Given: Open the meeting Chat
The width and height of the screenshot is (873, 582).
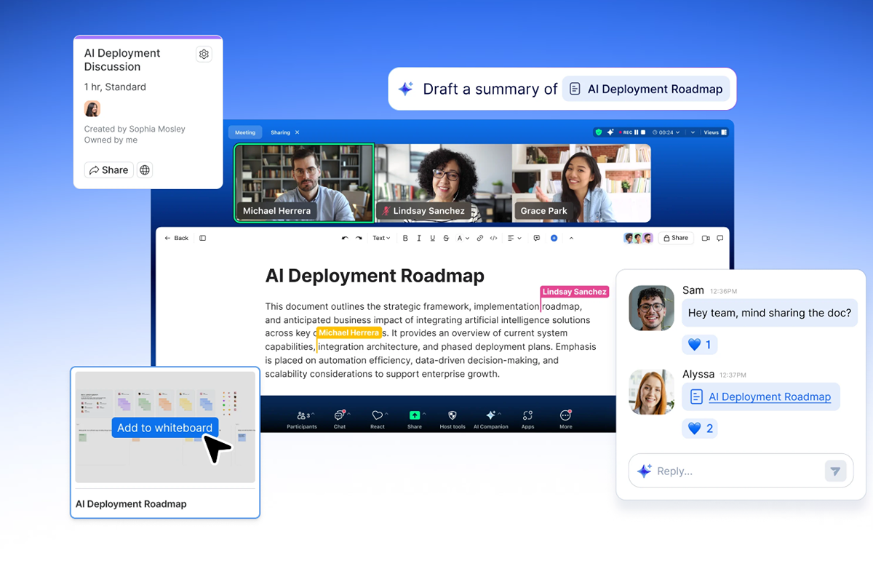Looking at the screenshot, I should 339,419.
